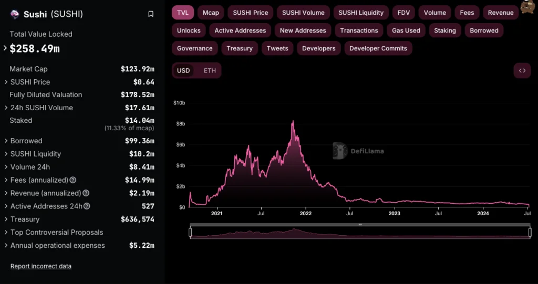Screen dimensions: 538x284
Task: Expand the Treasury row
Action: pos(6,219)
